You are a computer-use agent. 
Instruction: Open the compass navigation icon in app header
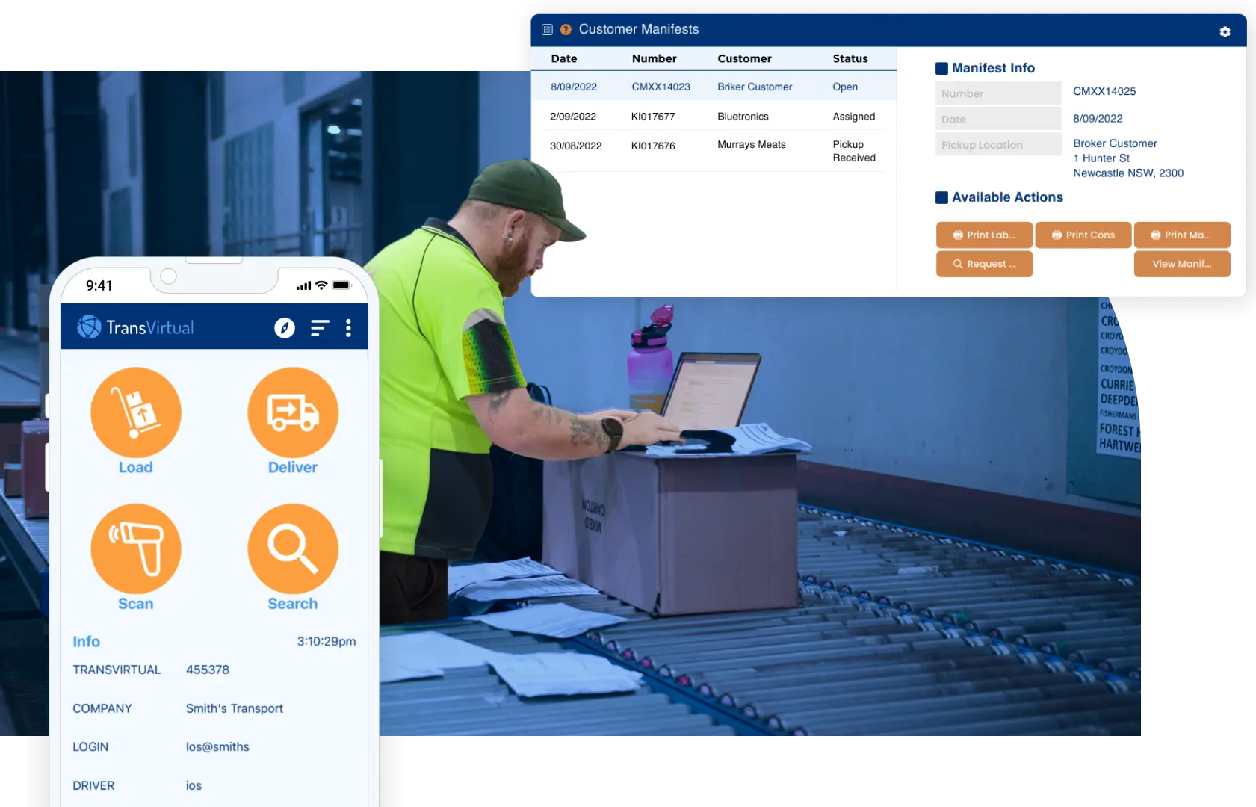click(285, 327)
